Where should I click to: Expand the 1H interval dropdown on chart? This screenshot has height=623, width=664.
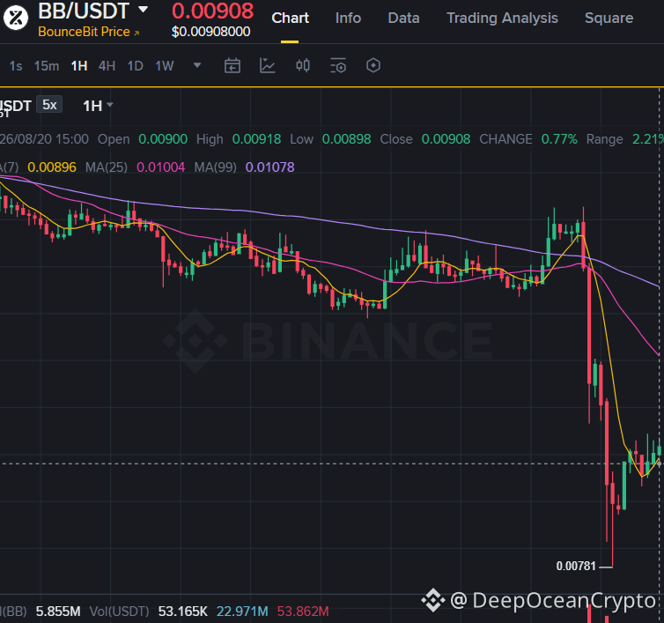pos(98,106)
